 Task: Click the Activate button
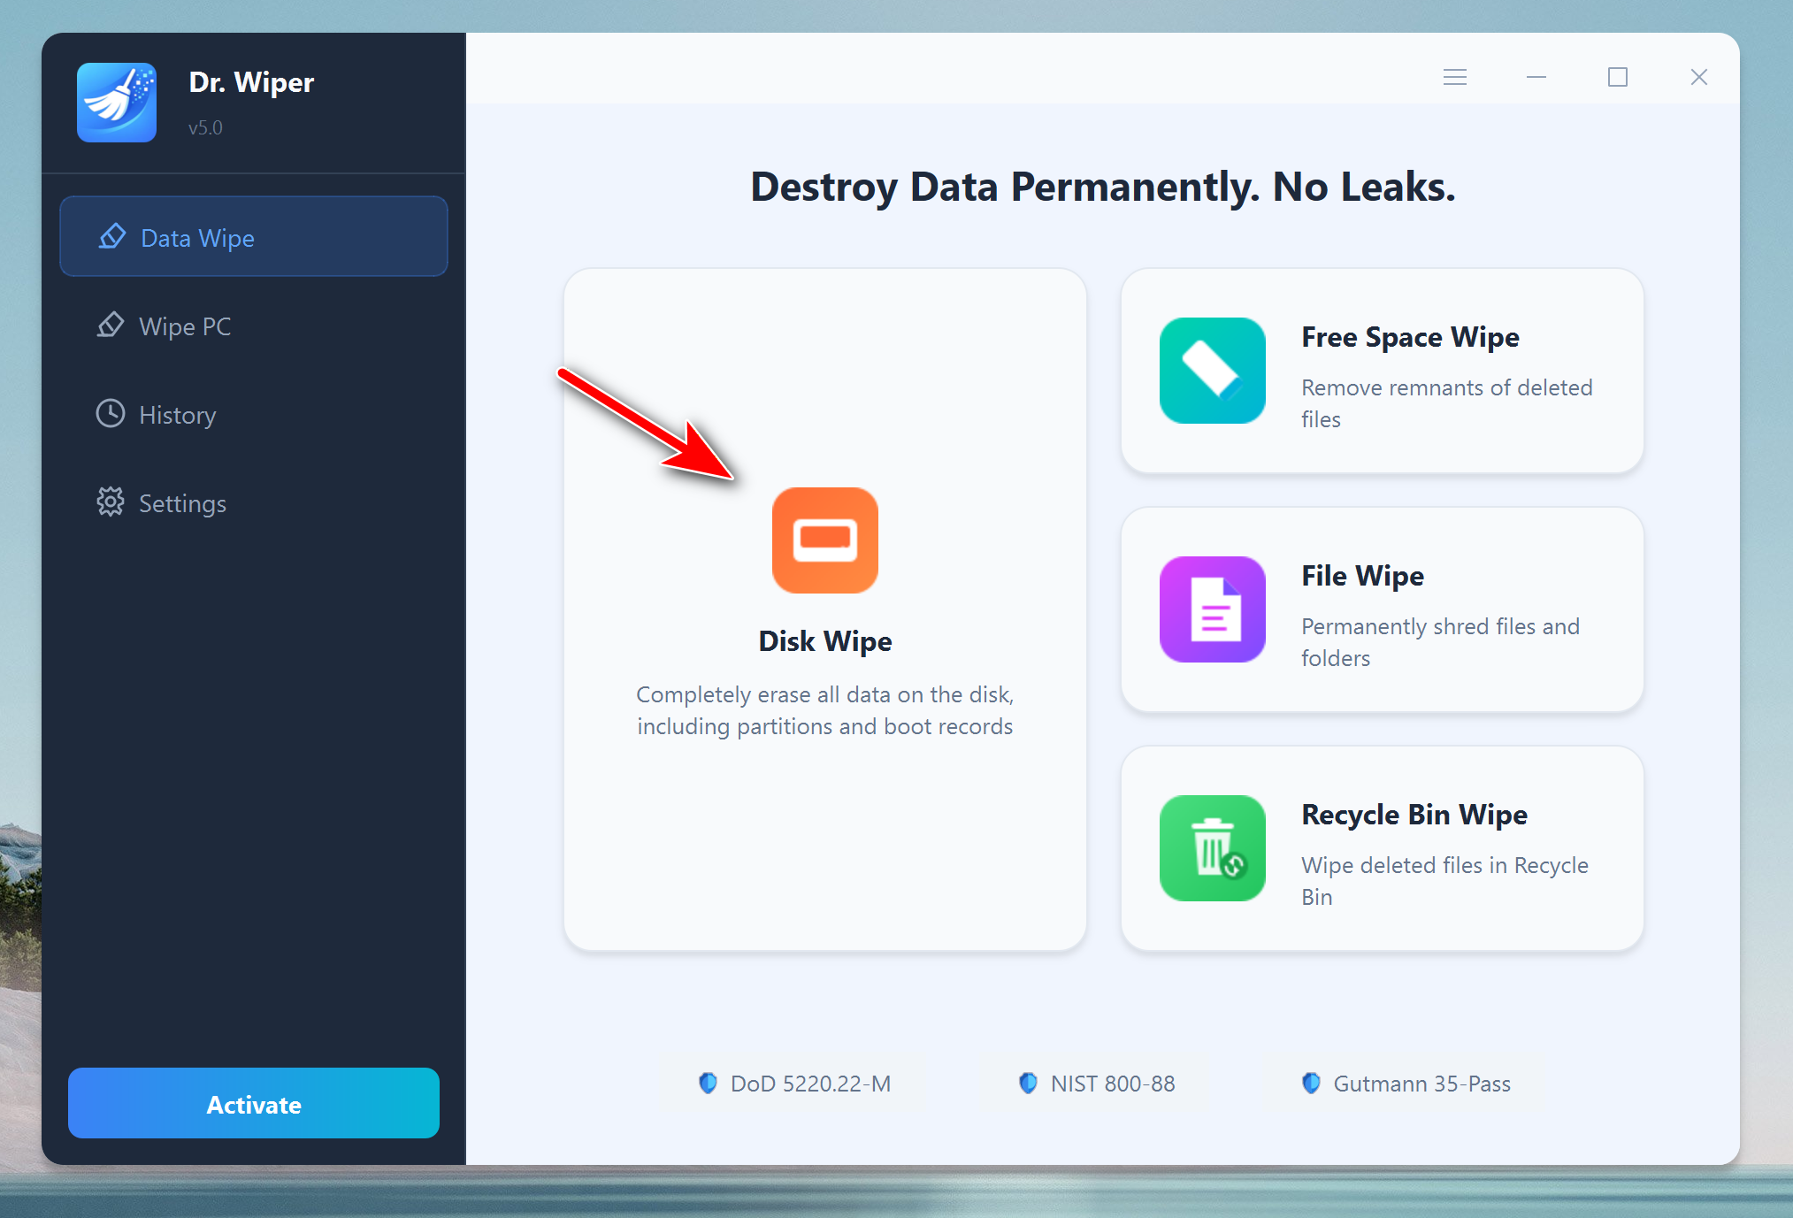point(254,1104)
